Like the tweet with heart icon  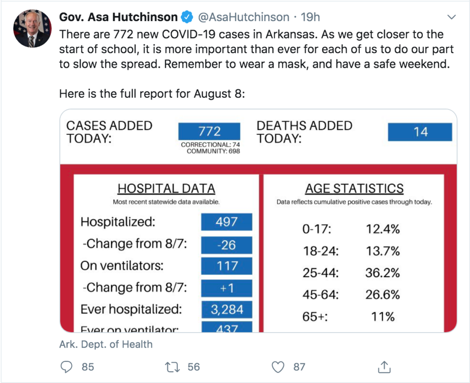tap(278, 366)
